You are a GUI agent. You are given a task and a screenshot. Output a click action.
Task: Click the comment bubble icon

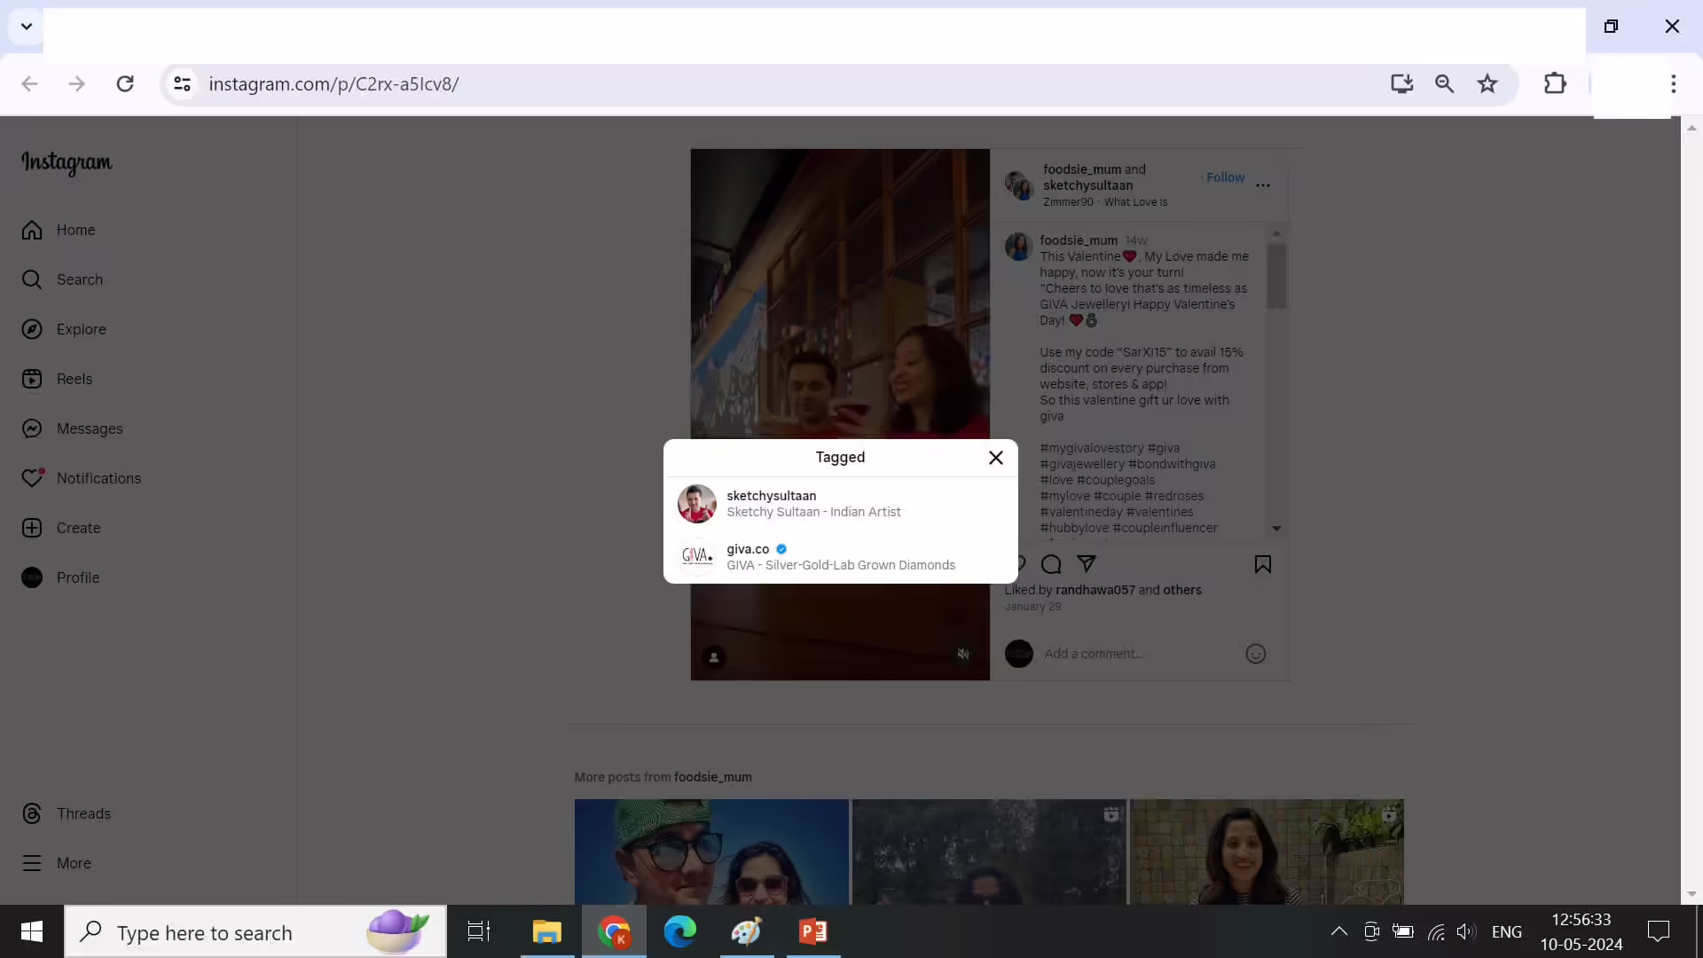click(x=1051, y=564)
